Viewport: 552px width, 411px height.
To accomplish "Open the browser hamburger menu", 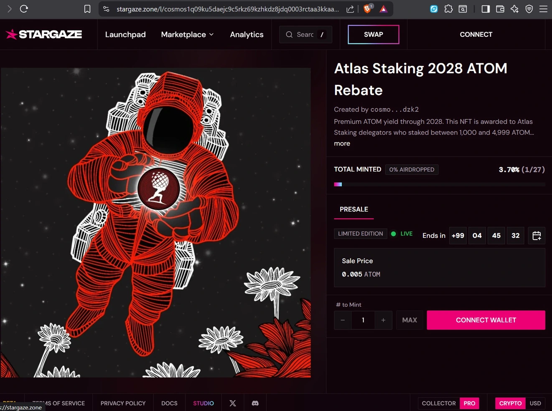I will pos(543,9).
